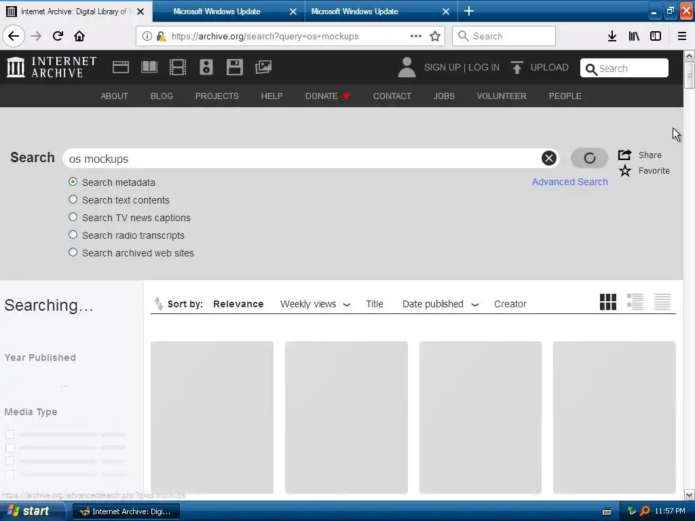Viewport: 695px width, 521px height.
Task: Toggle the sort direction arrows
Action: [158, 304]
